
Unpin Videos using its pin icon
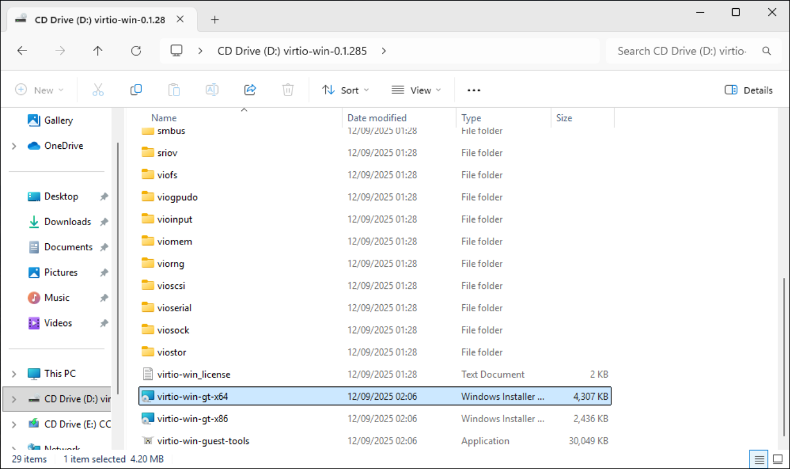(x=104, y=323)
